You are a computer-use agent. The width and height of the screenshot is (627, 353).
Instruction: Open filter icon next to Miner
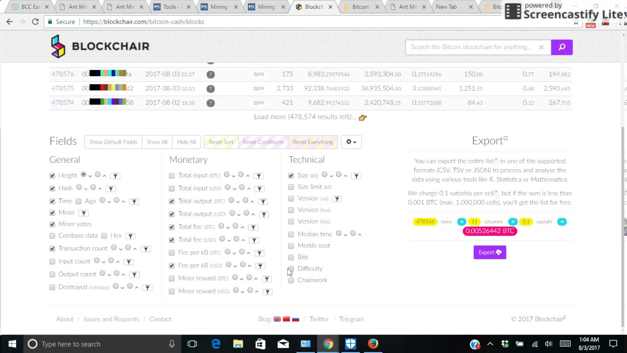point(84,213)
